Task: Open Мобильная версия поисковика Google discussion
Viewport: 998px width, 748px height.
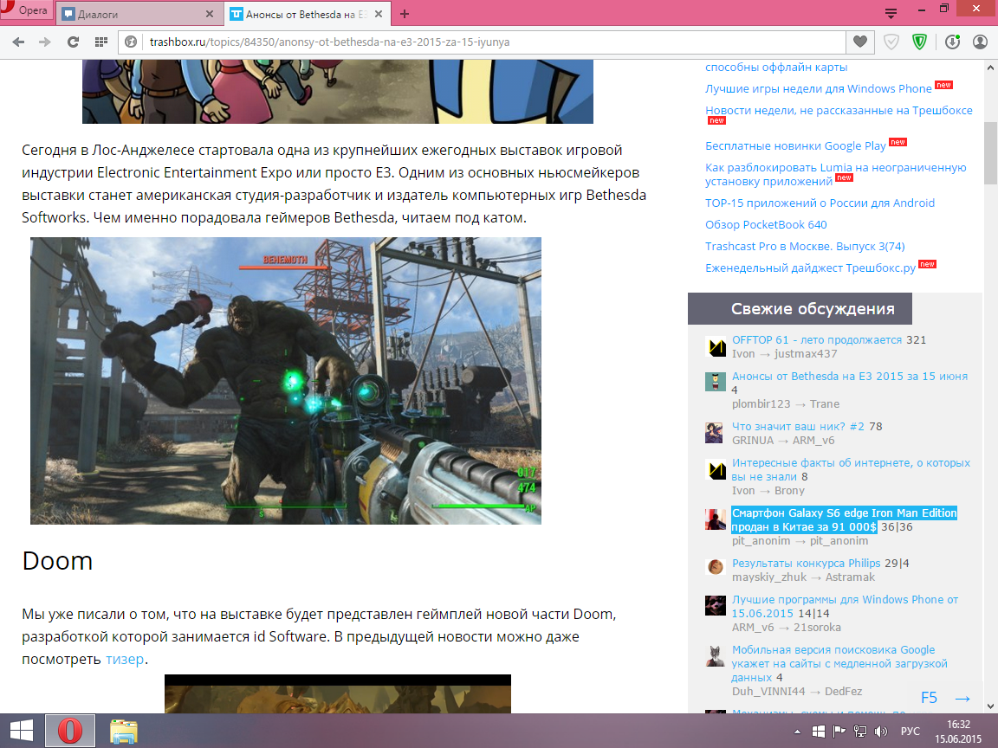Action: click(x=839, y=663)
